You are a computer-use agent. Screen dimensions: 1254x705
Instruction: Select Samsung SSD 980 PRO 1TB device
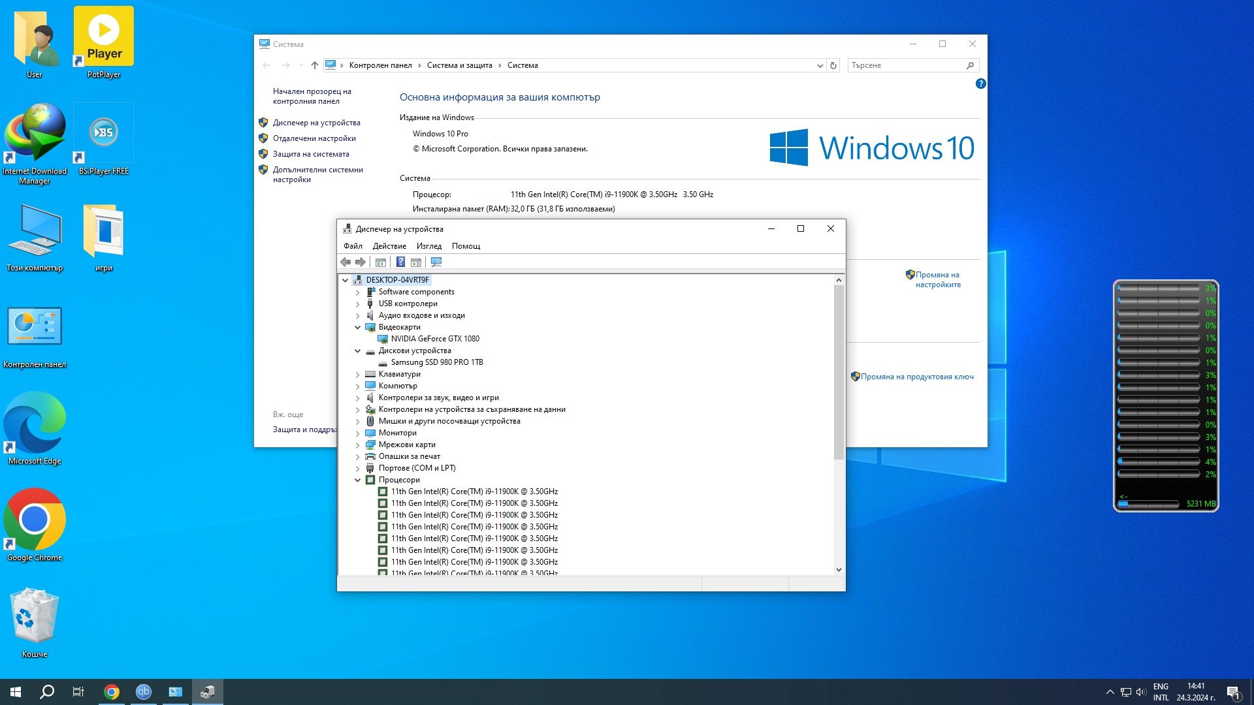pyautogui.click(x=436, y=362)
